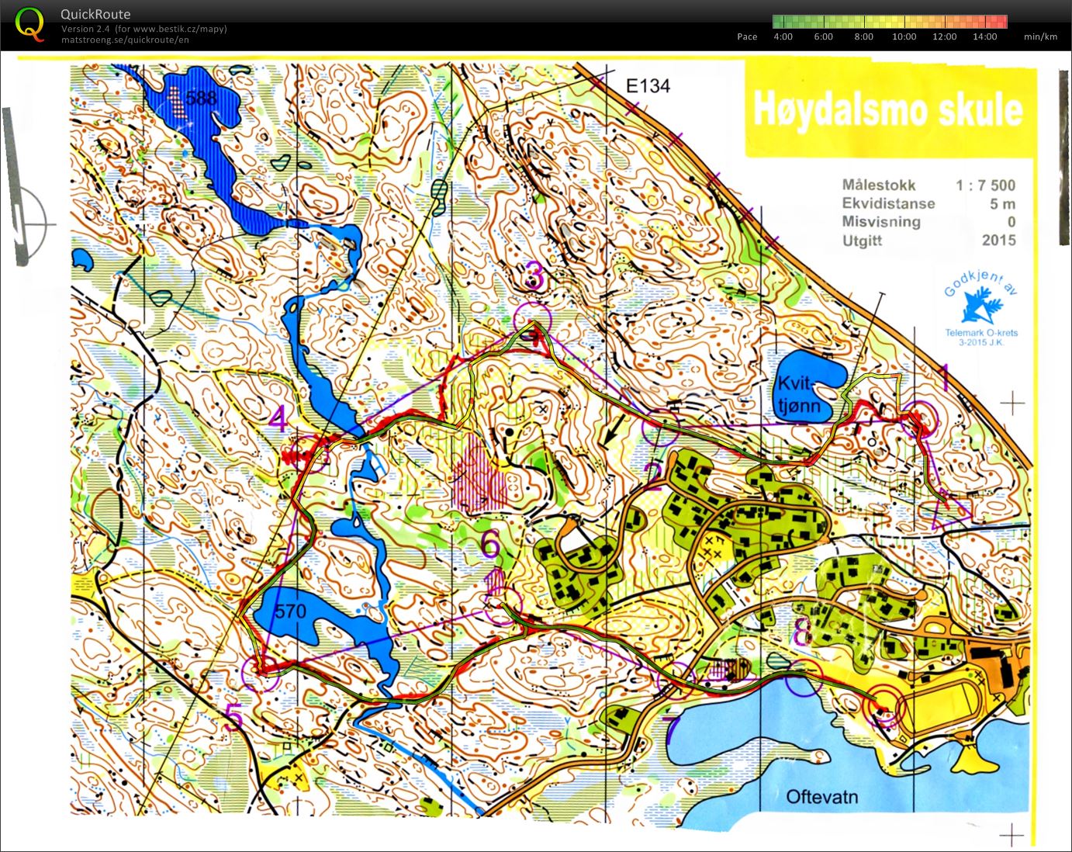Click the finish double-circle near the sports field
Image resolution: width=1072 pixels, height=852 pixels.
[884, 707]
